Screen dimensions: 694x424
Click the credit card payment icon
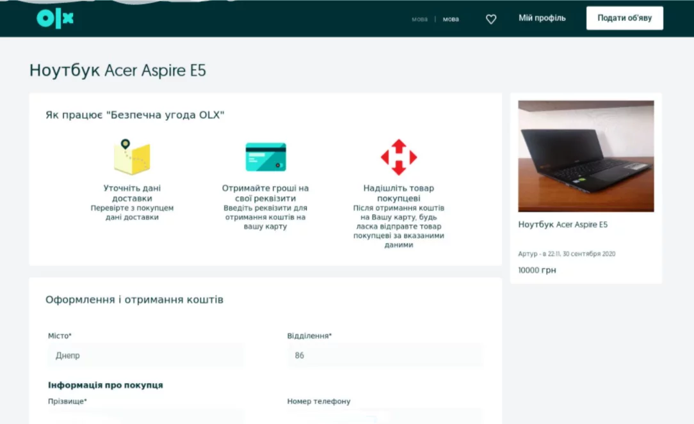(x=266, y=157)
